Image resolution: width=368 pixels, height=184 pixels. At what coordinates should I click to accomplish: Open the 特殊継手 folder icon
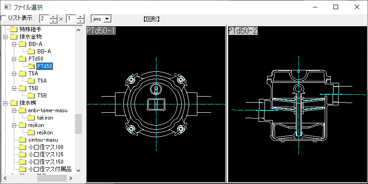tap(14, 29)
